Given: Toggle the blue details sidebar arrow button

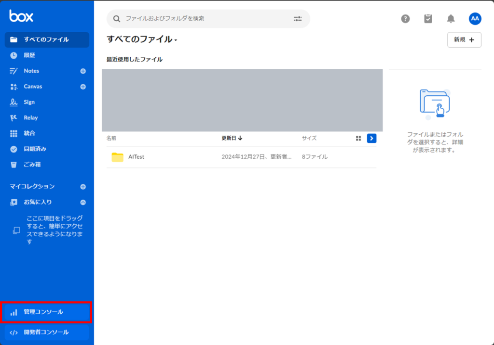Looking at the screenshot, I should tap(371, 139).
